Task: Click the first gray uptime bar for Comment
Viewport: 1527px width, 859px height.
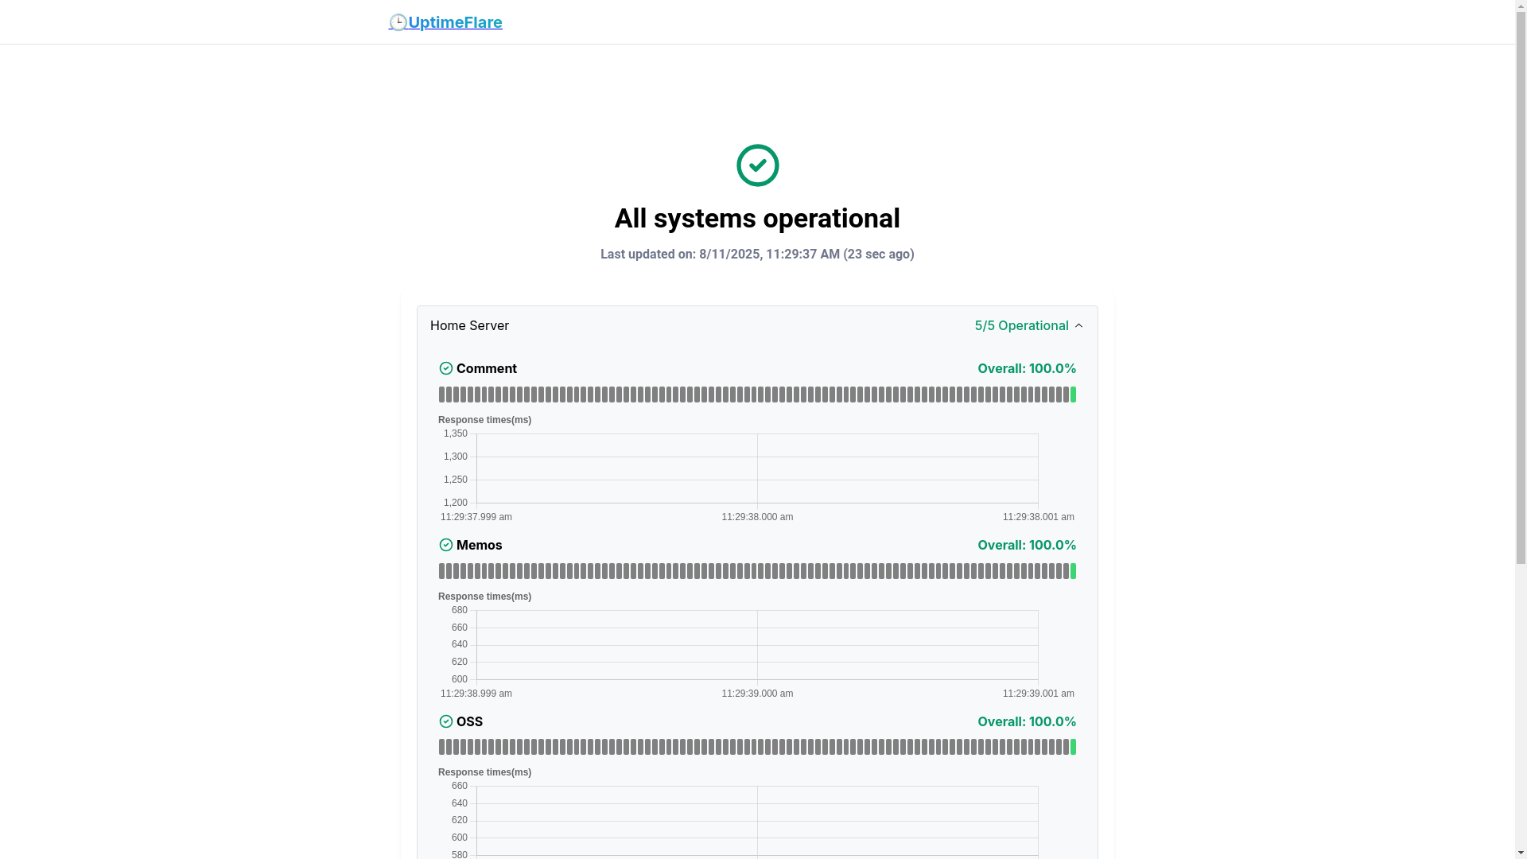Action: point(441,395)
